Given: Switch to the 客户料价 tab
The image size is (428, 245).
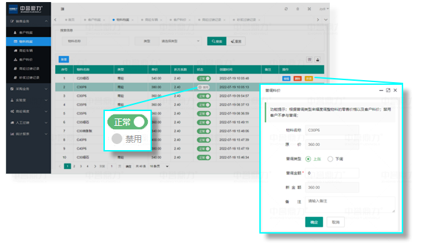Looking at the screenshot, I should [179, 20].
